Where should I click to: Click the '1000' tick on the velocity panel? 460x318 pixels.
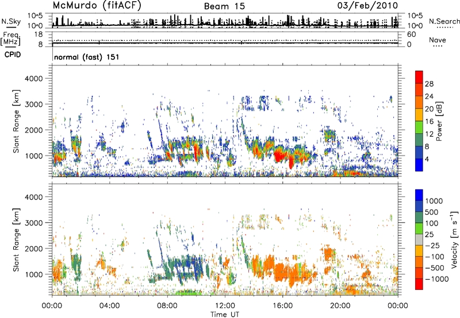click(x=33, y=274)
